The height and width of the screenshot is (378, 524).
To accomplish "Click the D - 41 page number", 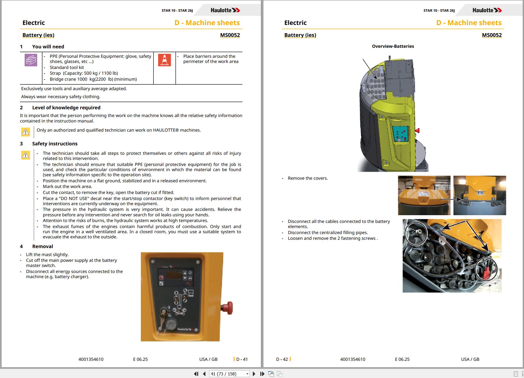I will 242,359.
